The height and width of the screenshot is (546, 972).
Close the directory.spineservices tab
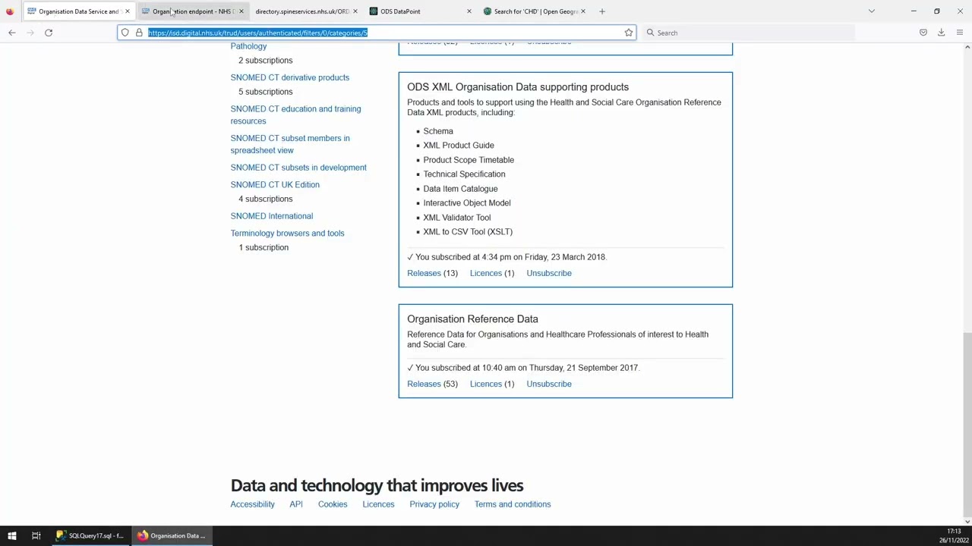click(x=355, y=11)
